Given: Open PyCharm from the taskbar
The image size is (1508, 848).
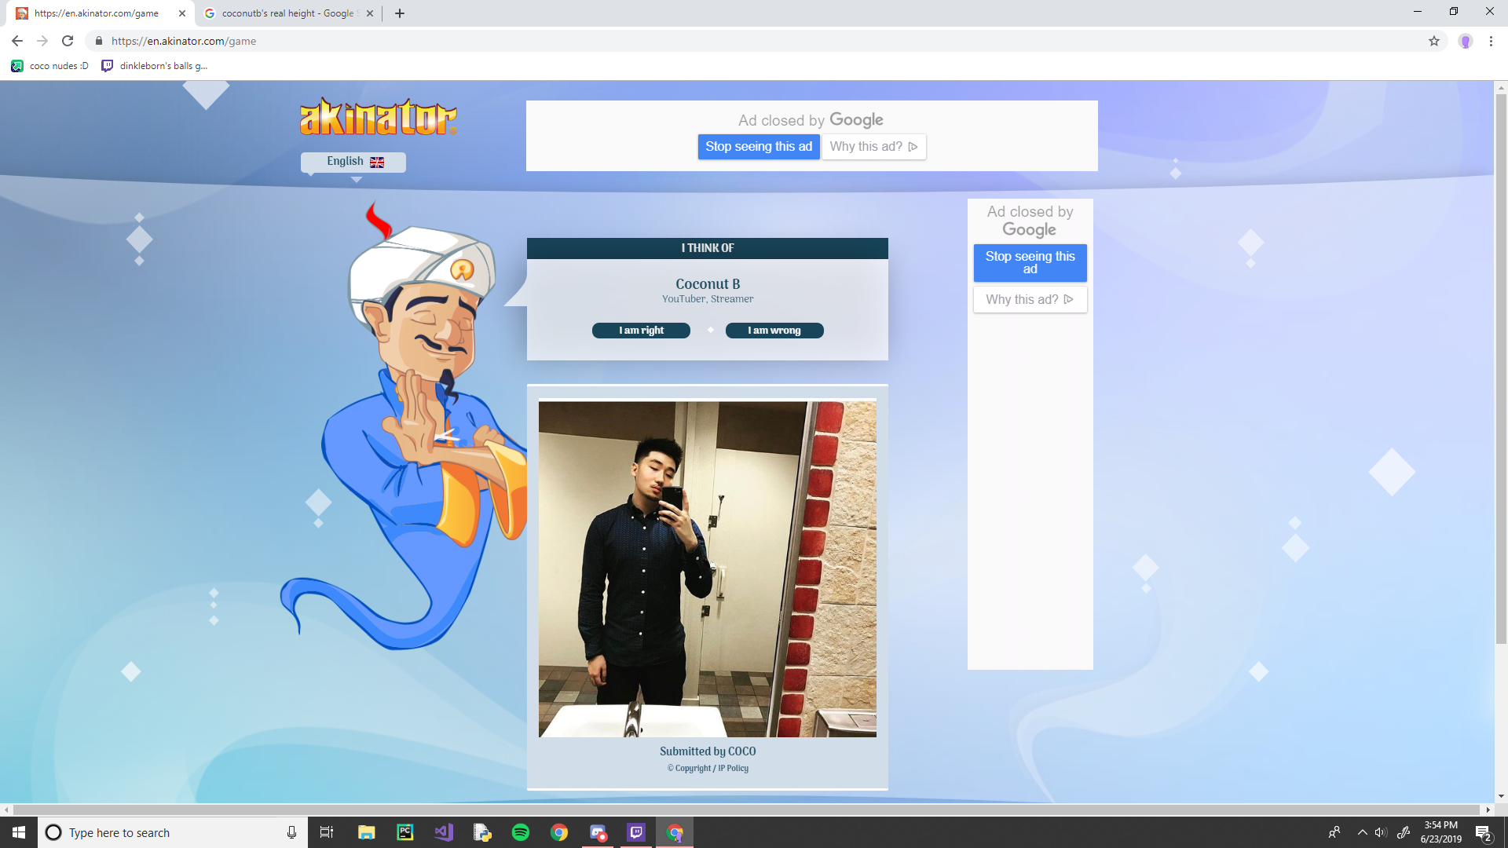Looking at the screenshot, I should 405,832.
